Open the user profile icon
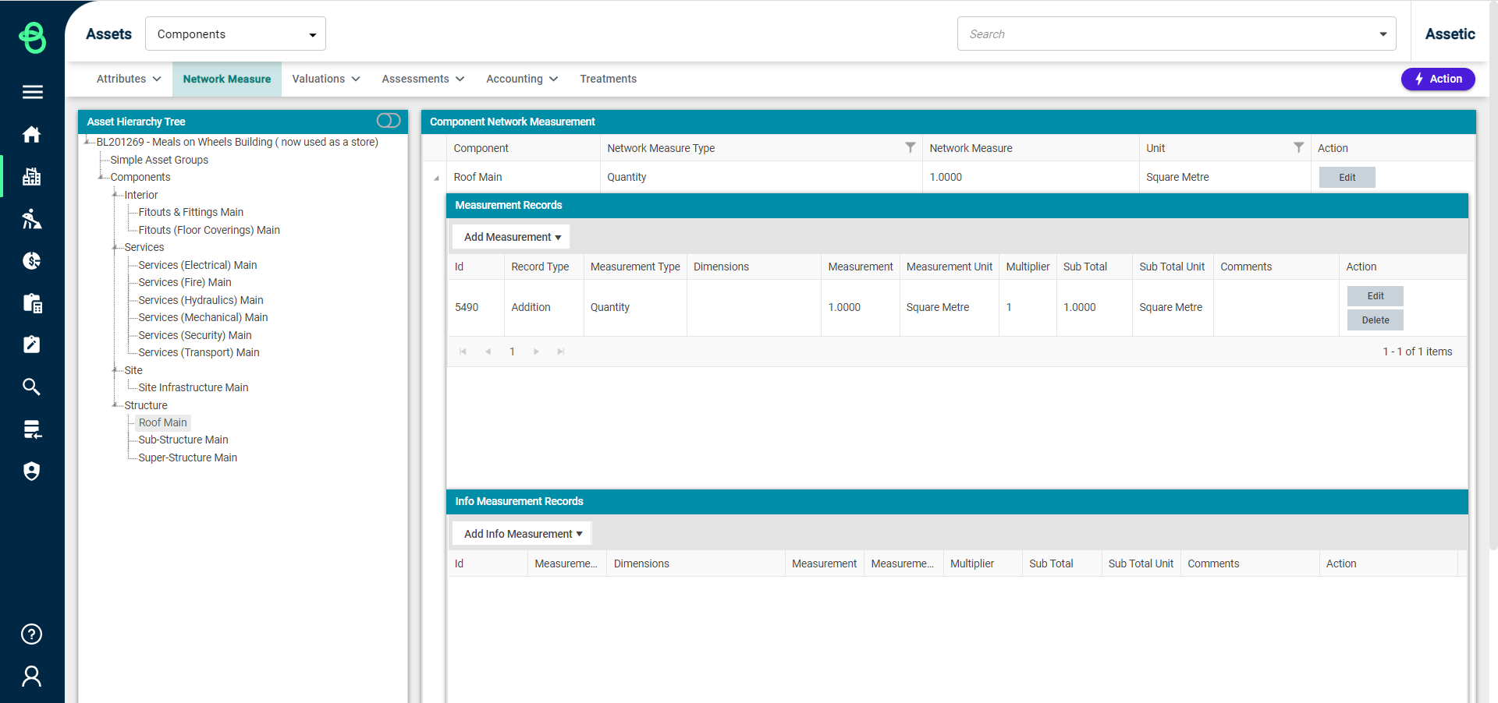 coord(32,676)
